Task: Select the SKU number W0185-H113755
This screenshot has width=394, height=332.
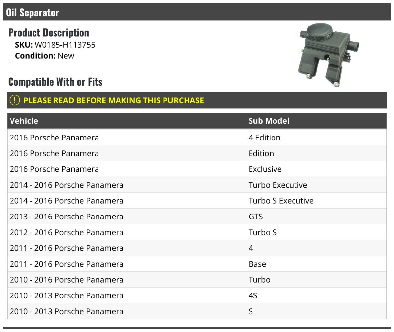Action: 65,45
